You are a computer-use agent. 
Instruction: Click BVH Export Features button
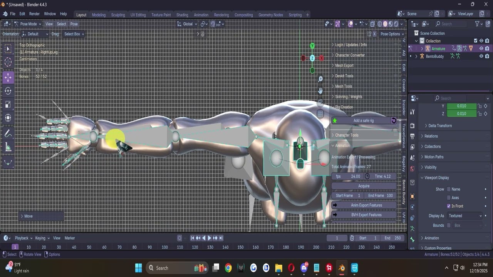(x=364, y=215)
